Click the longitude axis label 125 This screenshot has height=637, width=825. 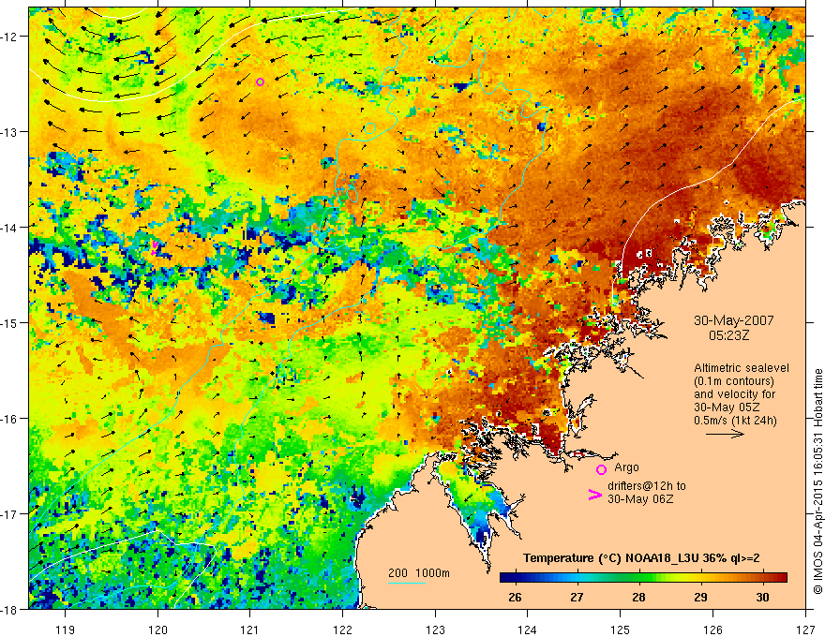[620, 630]
